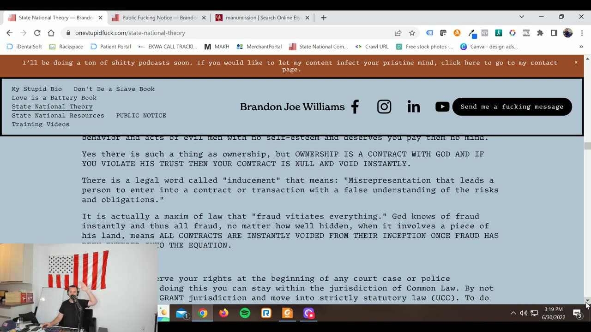
Task: Click the share page icon in address bar
Action: [x=398, y=33]
